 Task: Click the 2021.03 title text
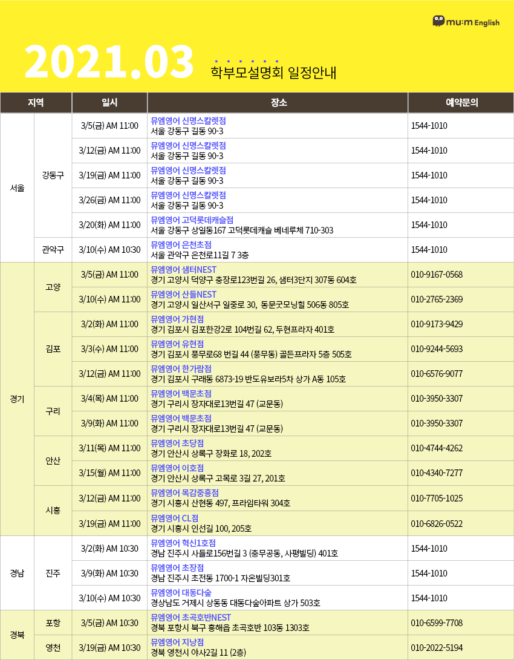(x=109, y=62)
